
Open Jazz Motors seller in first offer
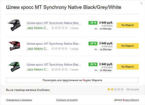tap(38, 28)
